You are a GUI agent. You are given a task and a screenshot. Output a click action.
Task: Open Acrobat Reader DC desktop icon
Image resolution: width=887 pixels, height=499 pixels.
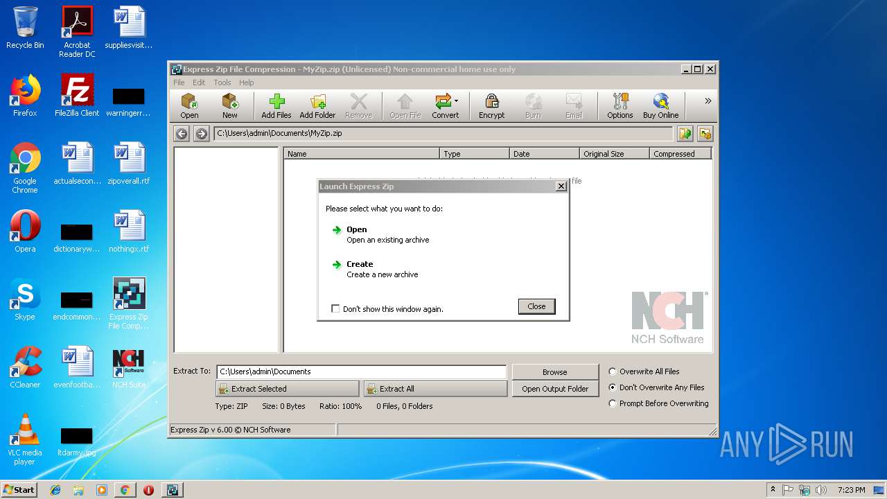(x=77, y=32)
